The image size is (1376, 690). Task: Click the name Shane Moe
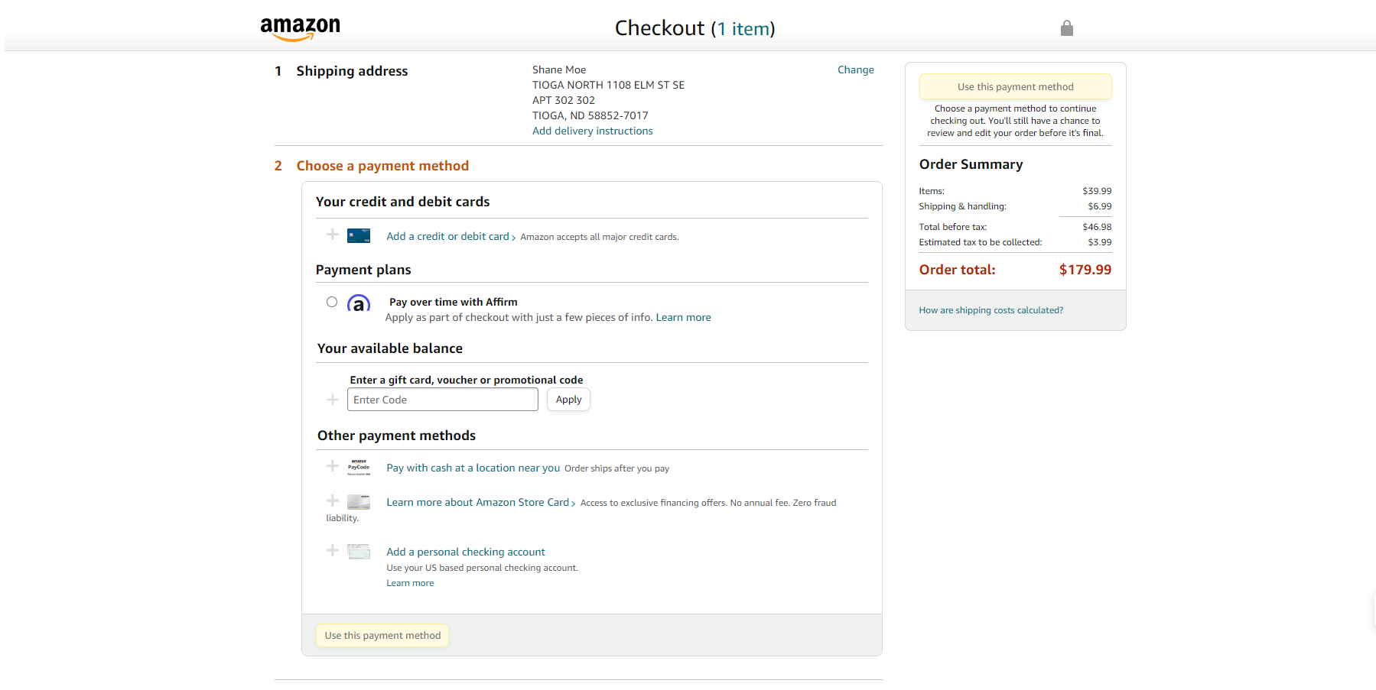point(559,70)
